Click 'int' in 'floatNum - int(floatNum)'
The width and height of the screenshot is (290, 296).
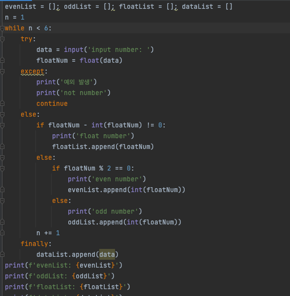click(97, 125)
